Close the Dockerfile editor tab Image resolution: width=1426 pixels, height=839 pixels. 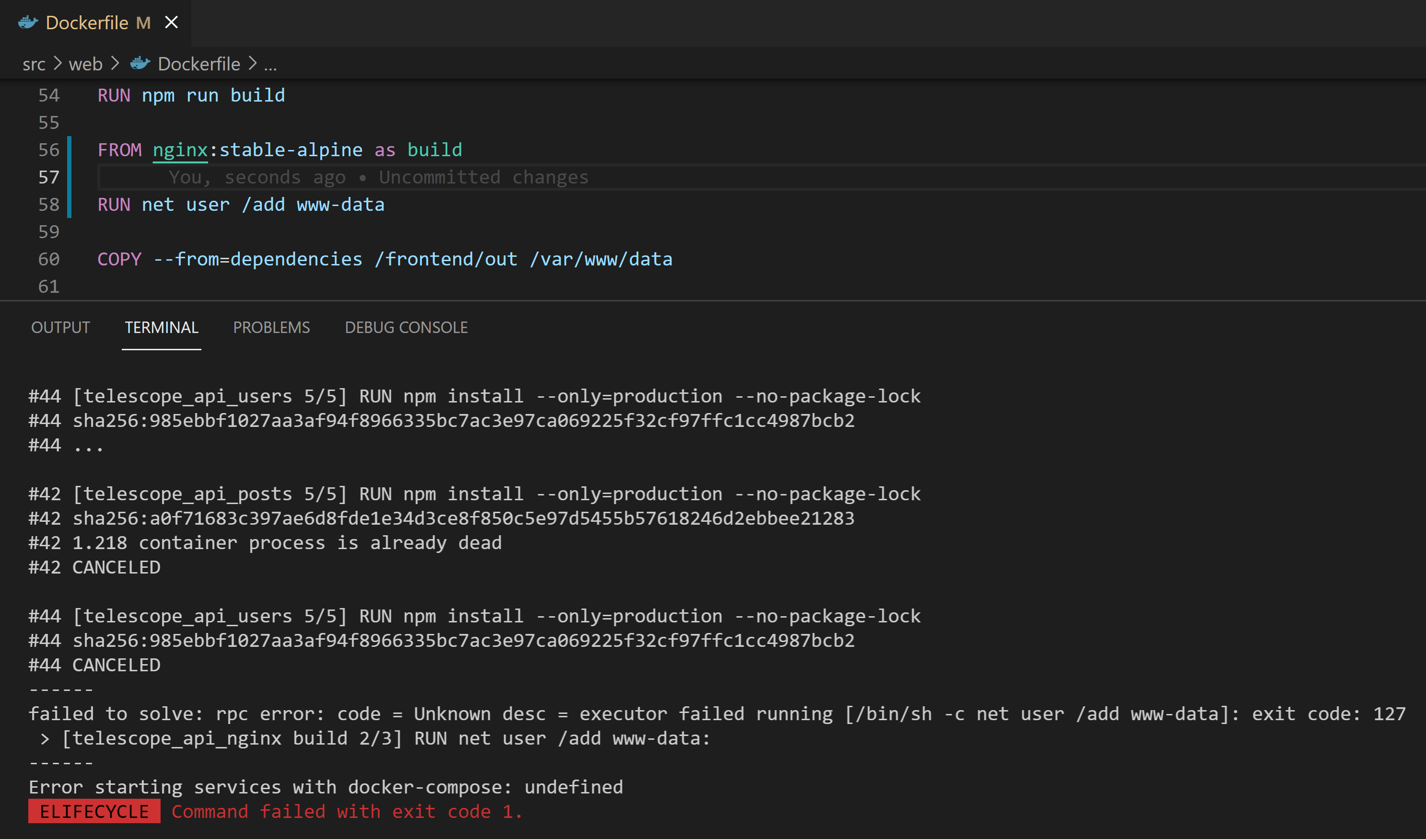[173, 22]
